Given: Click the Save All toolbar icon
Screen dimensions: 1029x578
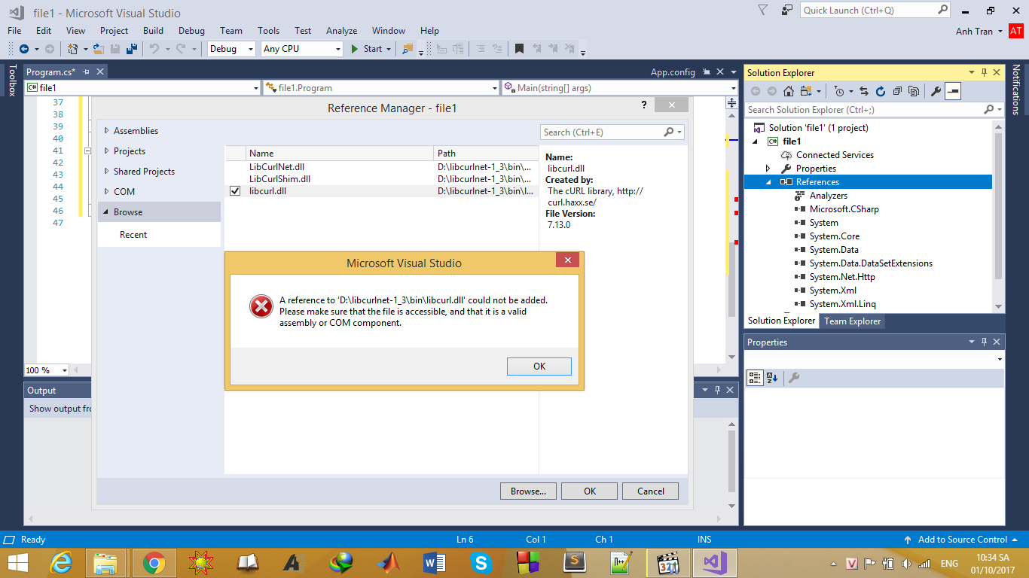Looking at the screenshot, I should [x=132, y=49].
